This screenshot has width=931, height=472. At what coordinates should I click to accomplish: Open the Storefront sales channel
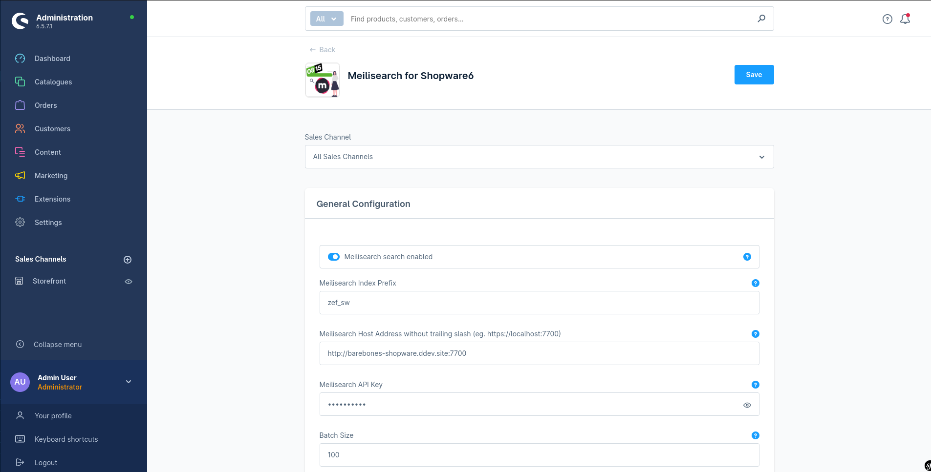point(49,281)
